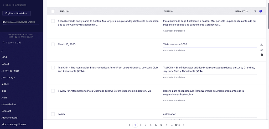The width and height of the screenshot is (269, 129).
Task: Open the visual editor palette icon
Action: coord(261,11)
